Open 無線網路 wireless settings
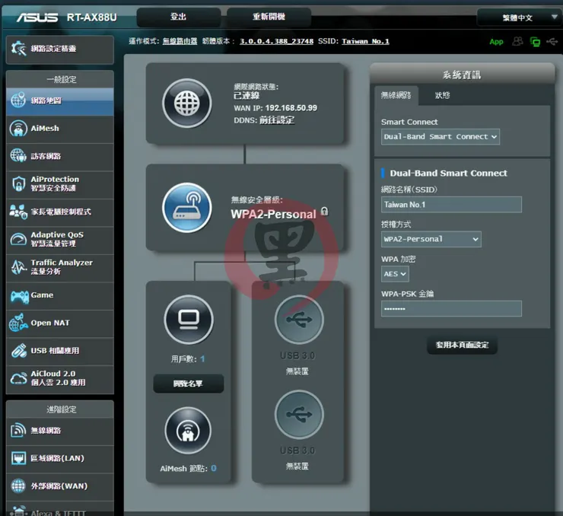This screenshot has width=563, height=516. [60, 431]
